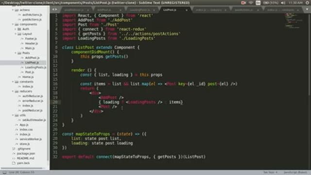Open index.js under reducers folder
Image resolution: width=311 pixels, height=175 pixels.
pos(28,105)
